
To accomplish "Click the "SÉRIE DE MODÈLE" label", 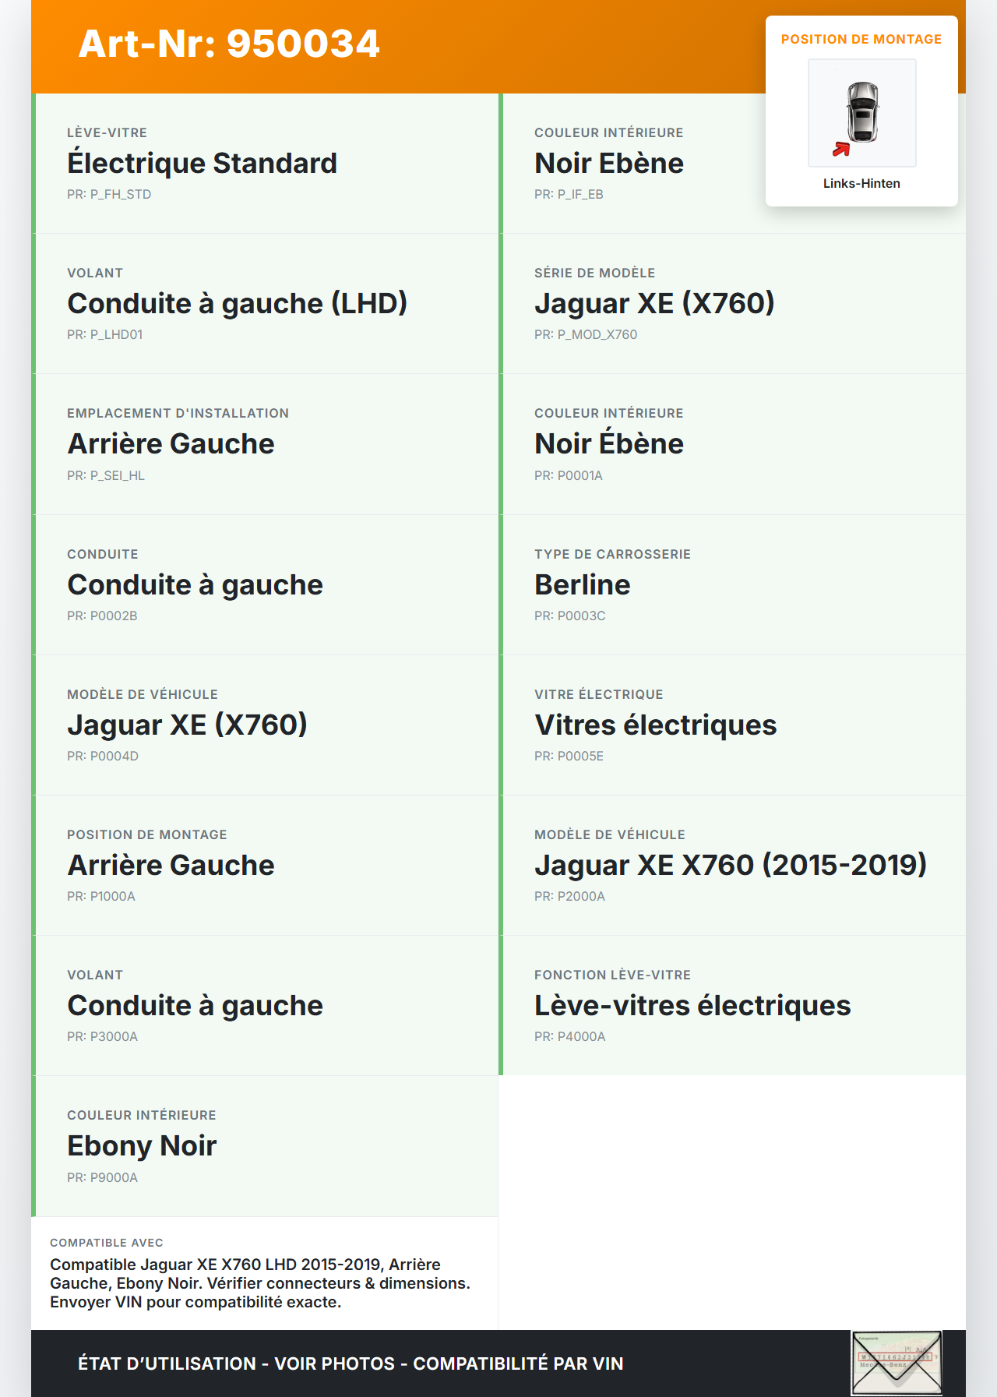I will [x=594, y=273].
